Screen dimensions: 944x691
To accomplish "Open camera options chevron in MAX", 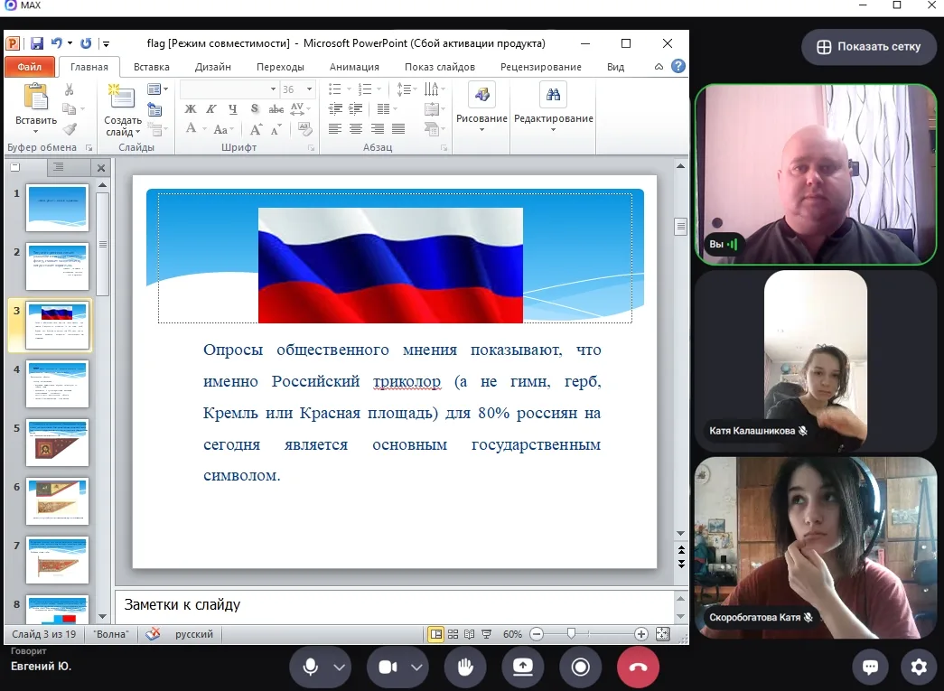I will pyautogui.click(x=416, y=667).
